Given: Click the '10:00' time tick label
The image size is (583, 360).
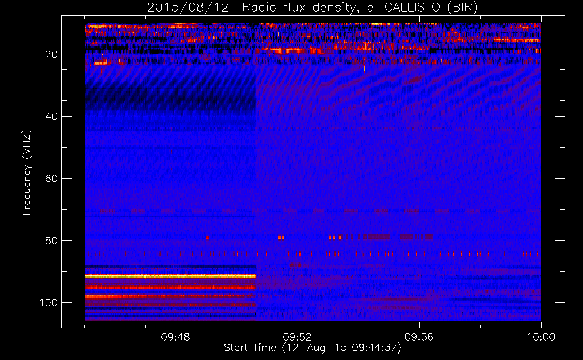Looking at the screenshot, I should coord(541,337).
